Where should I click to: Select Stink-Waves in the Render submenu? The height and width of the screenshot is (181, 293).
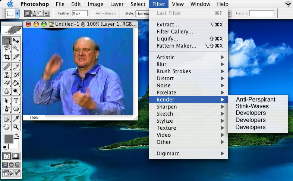point(258,106)
